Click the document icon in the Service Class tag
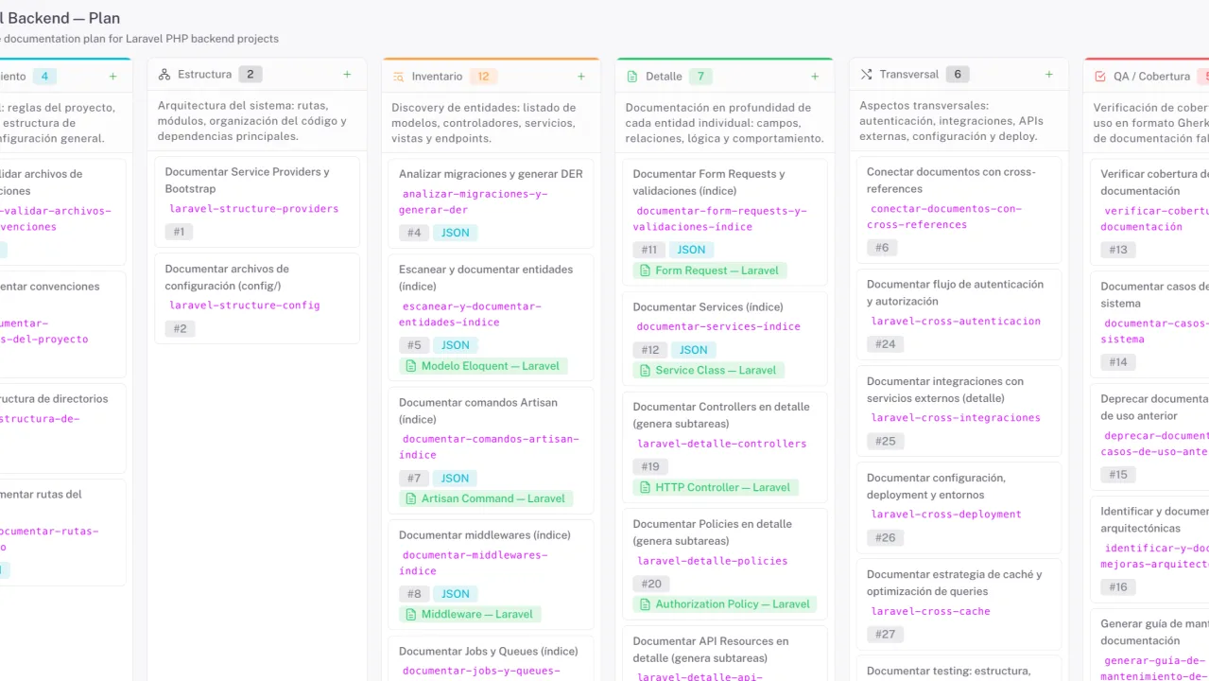Image resolution: width=1209 pixels, height=681 pixels. [x=645, y=370]
